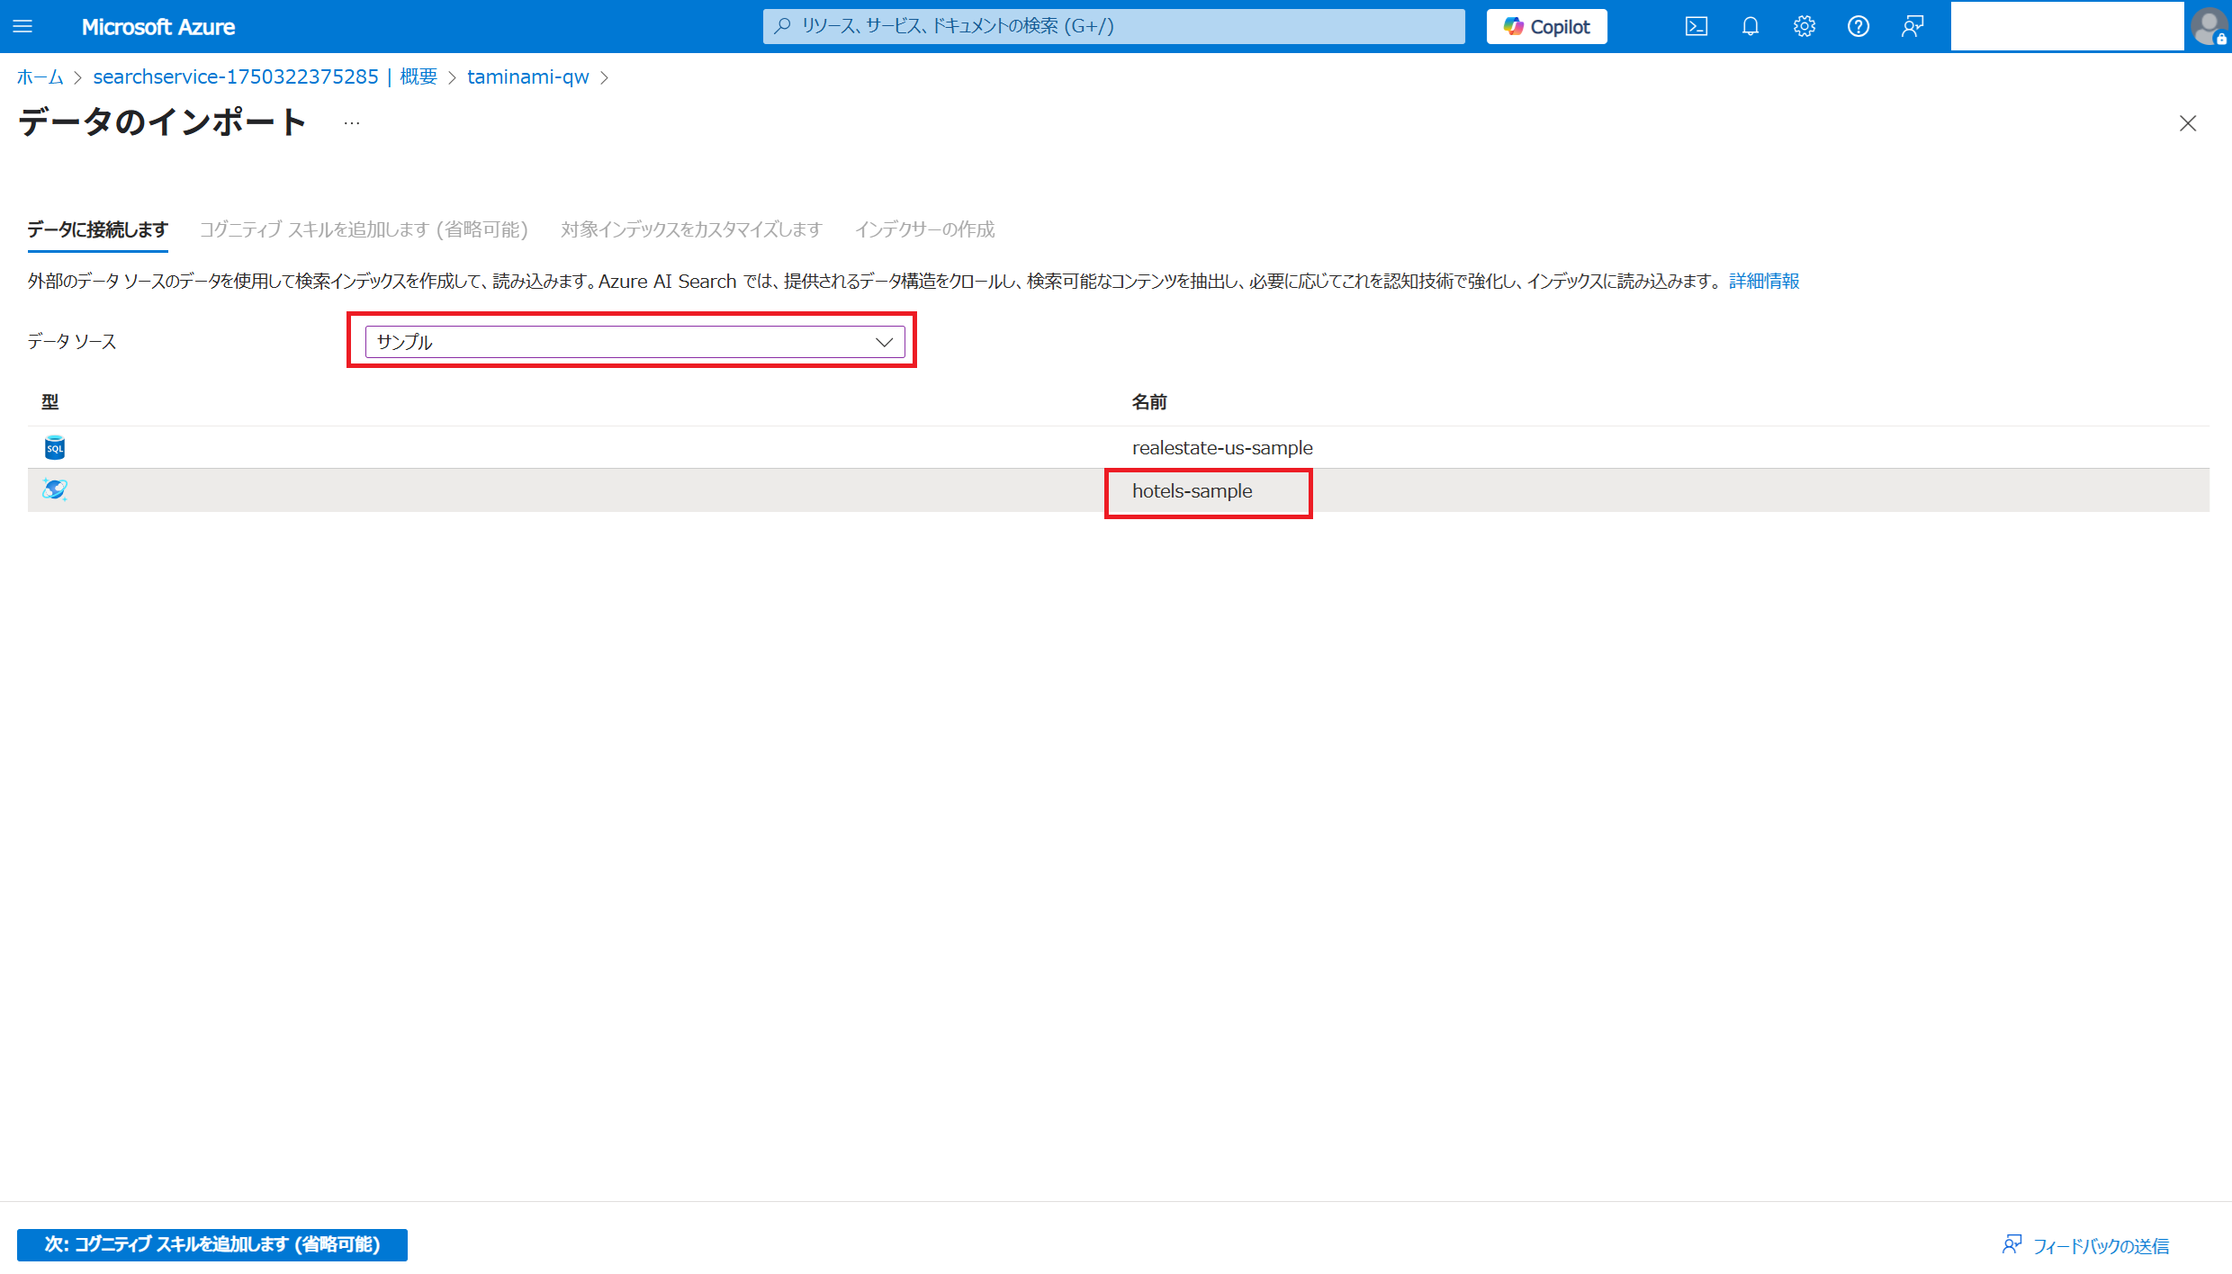Focus the Azure resource search box
Screen dimensions: 2232x1274
[1113, 26]
